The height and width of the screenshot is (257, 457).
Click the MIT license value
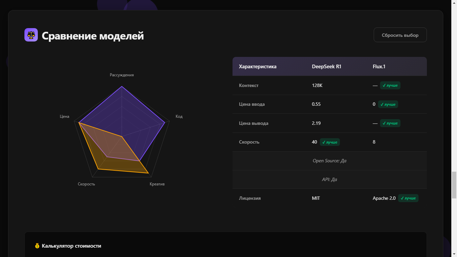(316, 198)
